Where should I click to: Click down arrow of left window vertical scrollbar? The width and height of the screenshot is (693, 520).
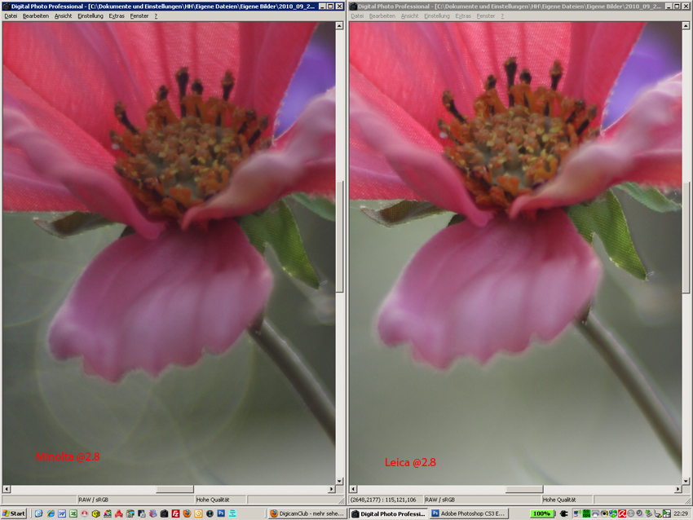(x=339, y=481)
